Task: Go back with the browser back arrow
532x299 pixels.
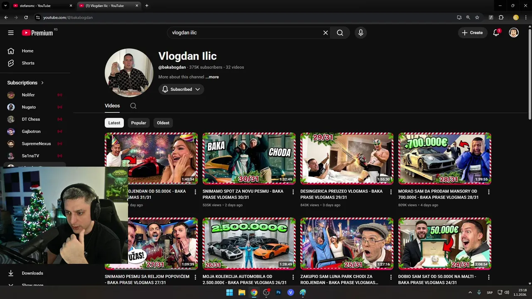Action: pos(6,17)
